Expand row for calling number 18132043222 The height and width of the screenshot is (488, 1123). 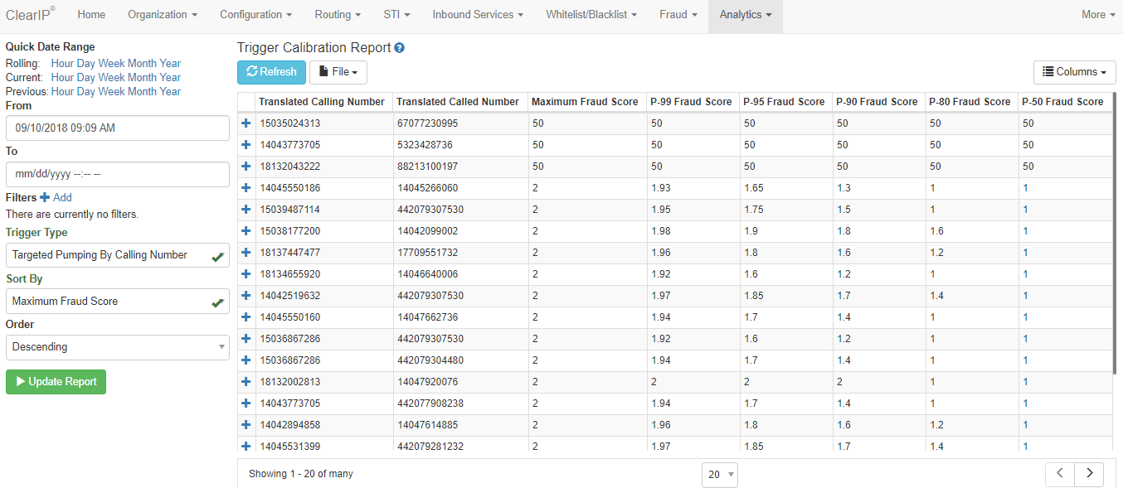[x=246, y=167]
